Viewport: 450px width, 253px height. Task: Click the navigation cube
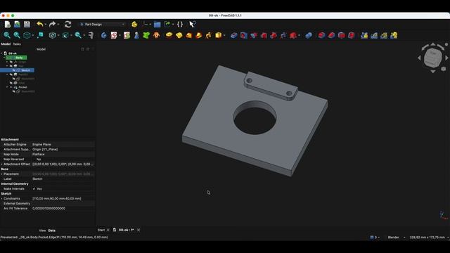(x=433, y=58)
